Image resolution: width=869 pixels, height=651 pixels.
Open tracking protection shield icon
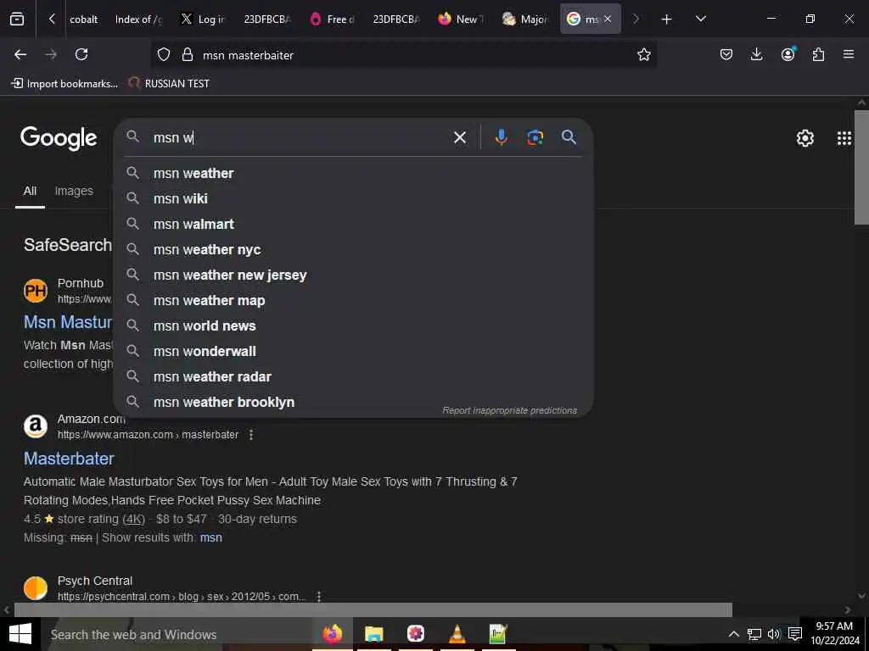164,54
